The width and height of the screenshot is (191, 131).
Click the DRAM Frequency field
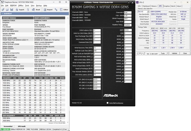point(128,19)
